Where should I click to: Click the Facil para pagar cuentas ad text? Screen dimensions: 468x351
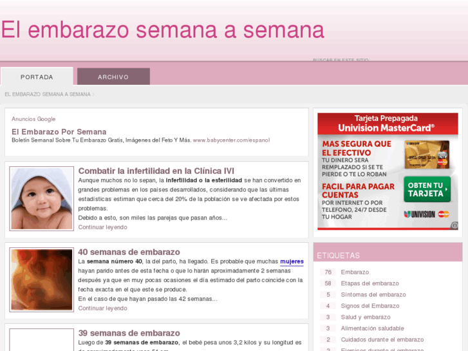click(358, 191)
